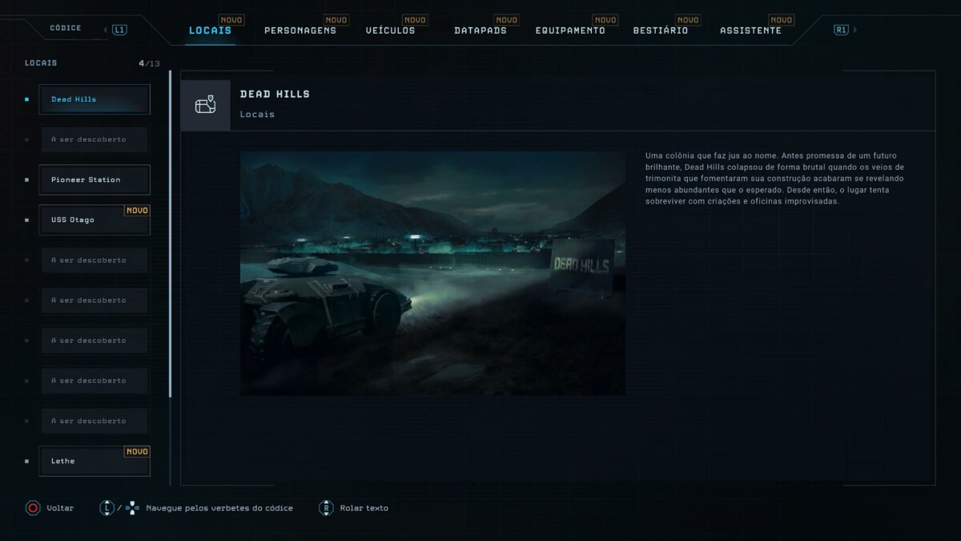
Task: Click the L stick navigation icon
Action: point(107,508)
